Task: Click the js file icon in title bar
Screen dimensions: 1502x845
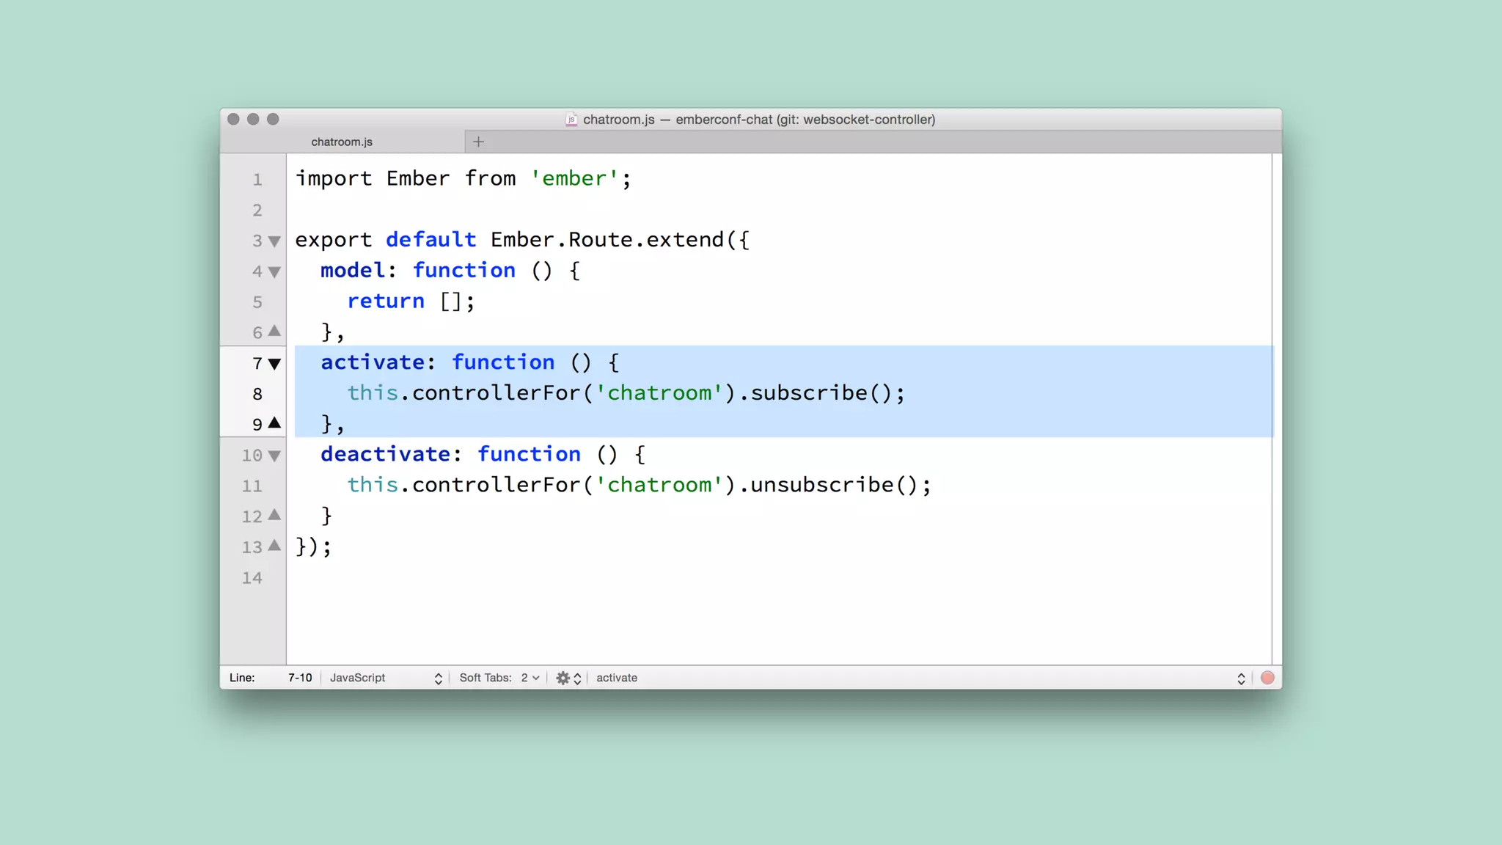Action: [x=571, y=120]
